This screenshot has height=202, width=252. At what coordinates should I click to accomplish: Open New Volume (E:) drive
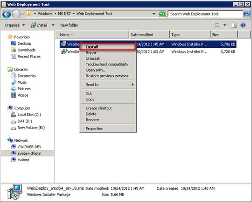click(x=31, y=128)
